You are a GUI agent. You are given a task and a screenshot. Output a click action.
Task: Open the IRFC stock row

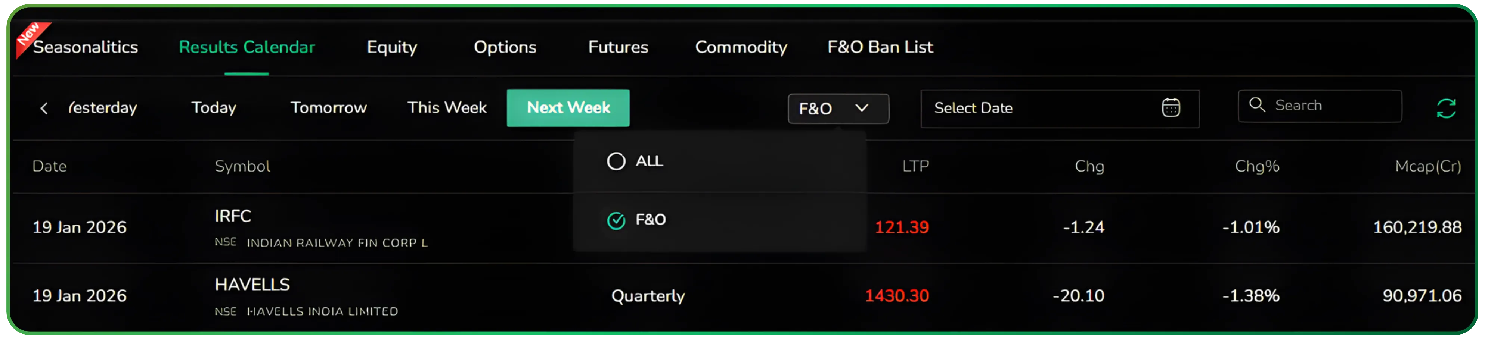(233, 216)
